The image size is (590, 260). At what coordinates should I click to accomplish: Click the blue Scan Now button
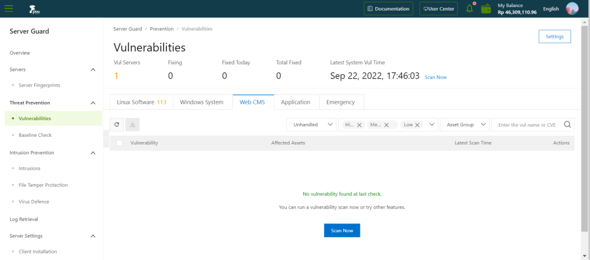(x=342, y=231)
